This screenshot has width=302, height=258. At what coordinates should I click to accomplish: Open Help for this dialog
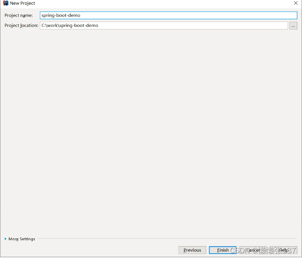pyautogui.click(x=283, y=250)
